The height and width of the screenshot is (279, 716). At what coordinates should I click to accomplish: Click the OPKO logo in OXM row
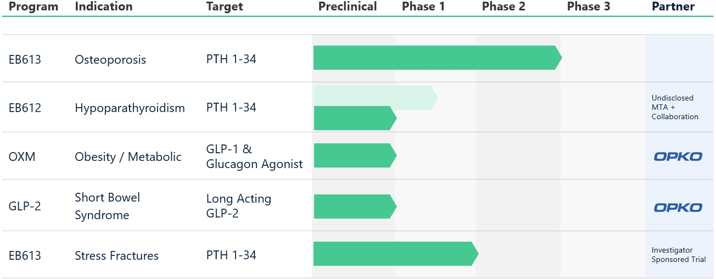[678, 157]
